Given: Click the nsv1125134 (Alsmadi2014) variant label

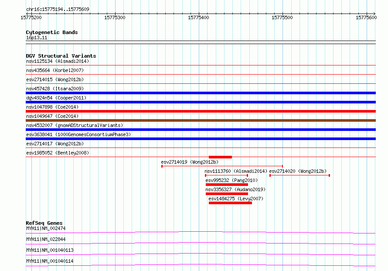Looking at the screenshot, I should 58,61.
